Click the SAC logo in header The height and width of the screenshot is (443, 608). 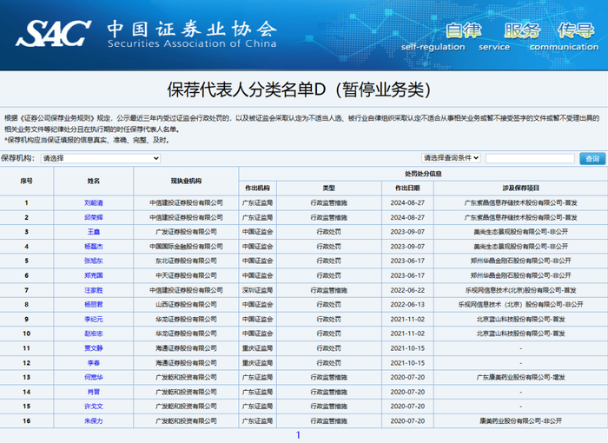click(53, 33)
